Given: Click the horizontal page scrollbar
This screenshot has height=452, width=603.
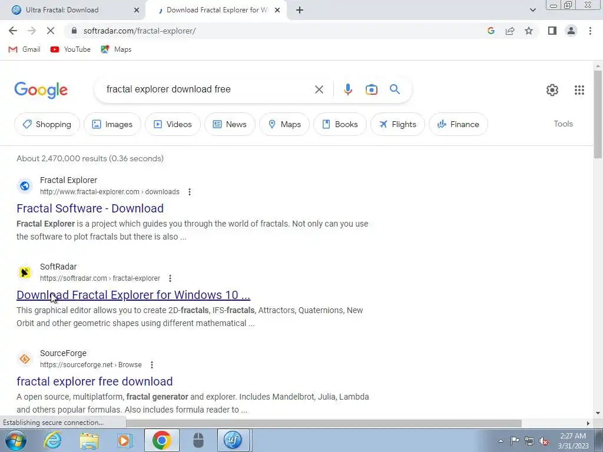Looking at the screenshot, I should (324, 423).
